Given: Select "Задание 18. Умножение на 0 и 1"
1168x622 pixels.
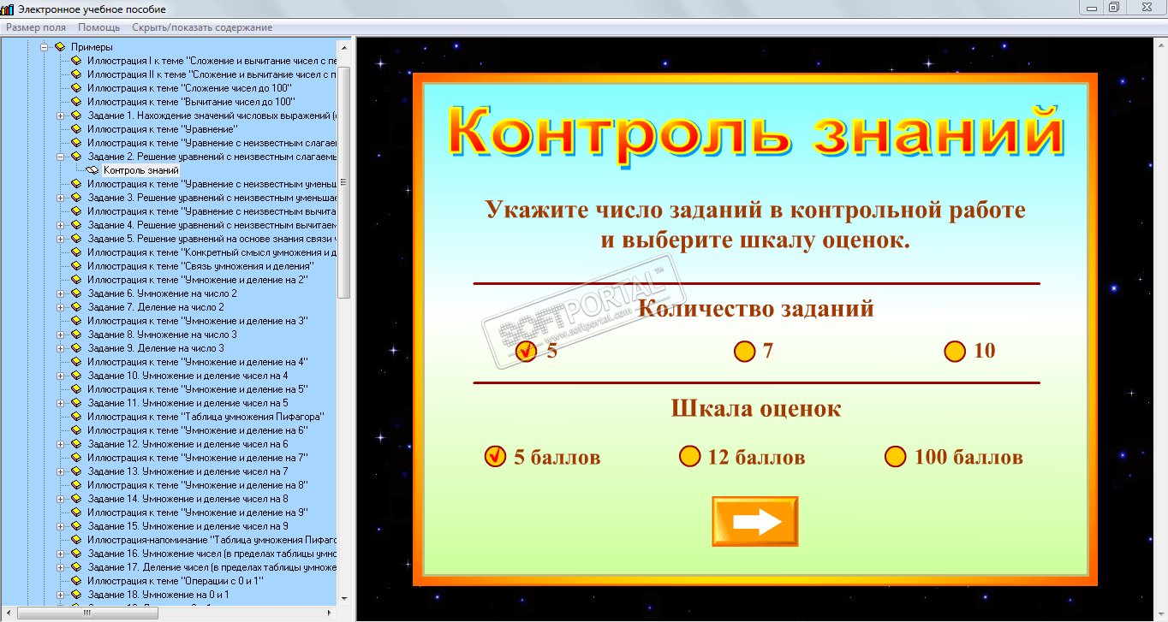Looking at the screenshot, I should (x=158, y=595).
